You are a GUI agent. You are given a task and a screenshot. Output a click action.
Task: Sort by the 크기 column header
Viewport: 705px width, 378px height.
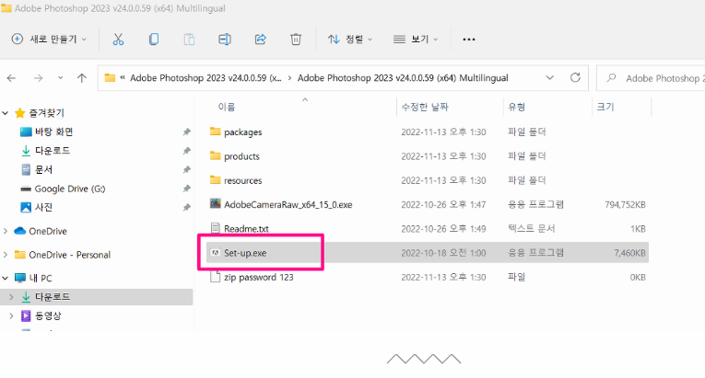point(605,107)
